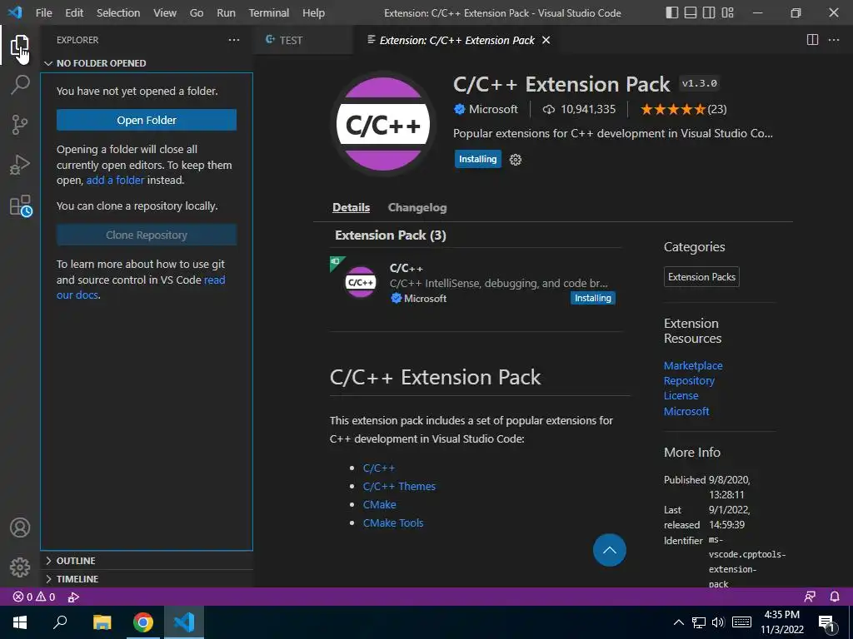Click the scroll-to-top arrow button

click(x=609, y=550)
